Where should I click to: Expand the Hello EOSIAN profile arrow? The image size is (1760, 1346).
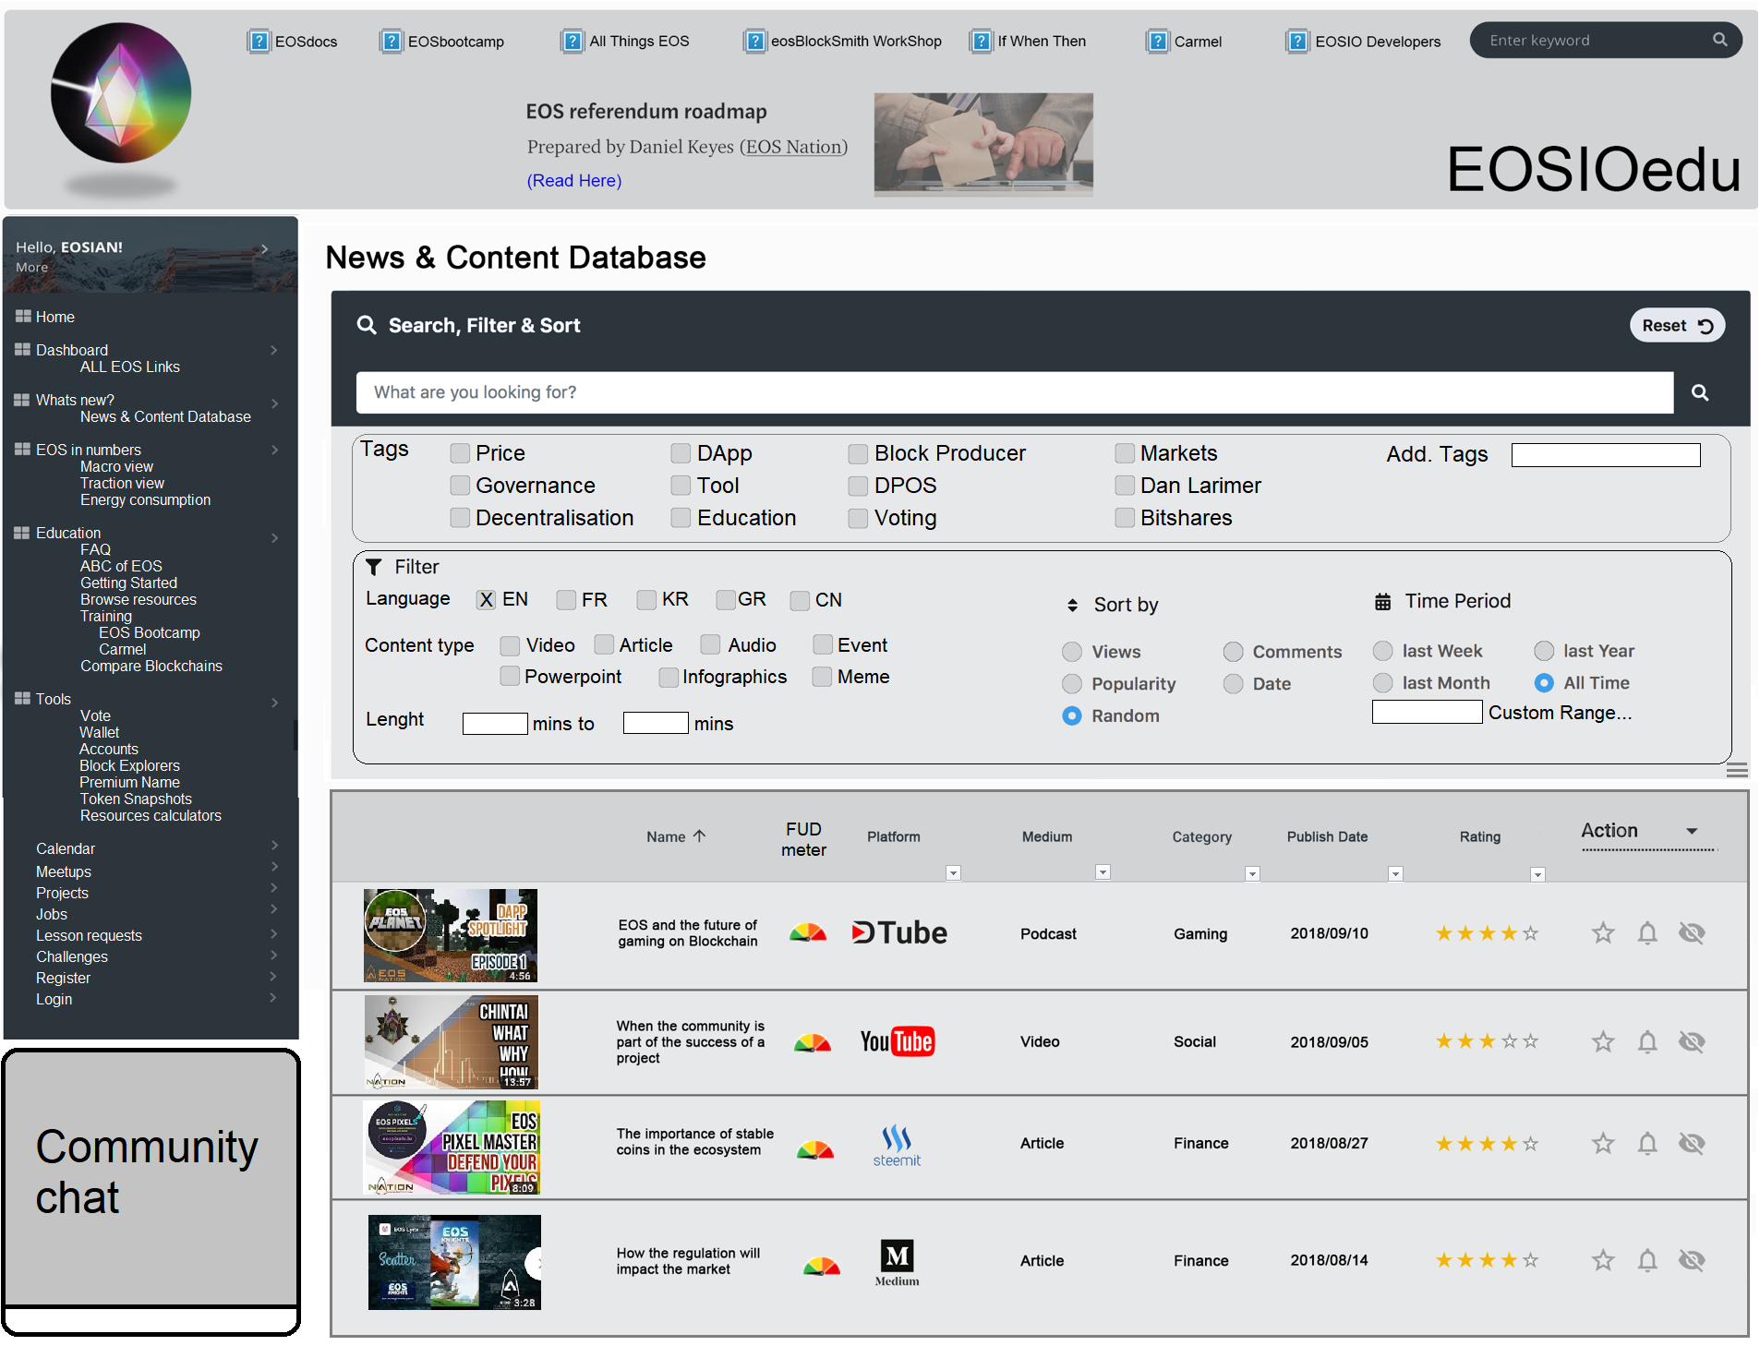click(264, 248)
